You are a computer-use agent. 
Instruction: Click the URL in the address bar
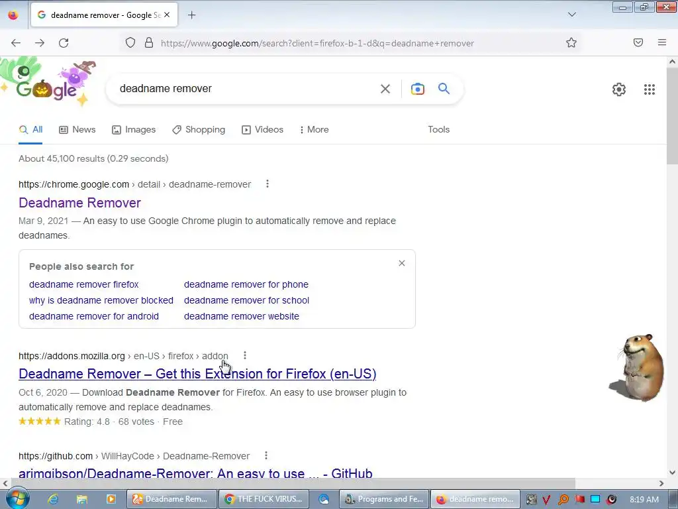tap(317, 43)
